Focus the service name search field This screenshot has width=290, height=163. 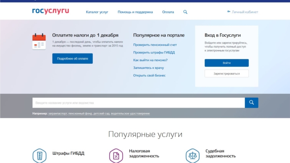pos(139,103)
